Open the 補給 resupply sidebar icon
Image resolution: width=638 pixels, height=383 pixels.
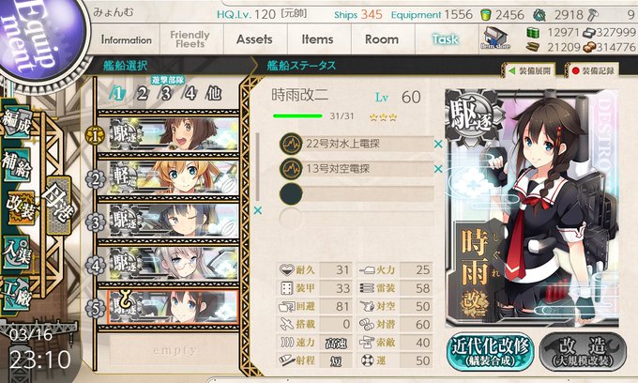[16, 165]
